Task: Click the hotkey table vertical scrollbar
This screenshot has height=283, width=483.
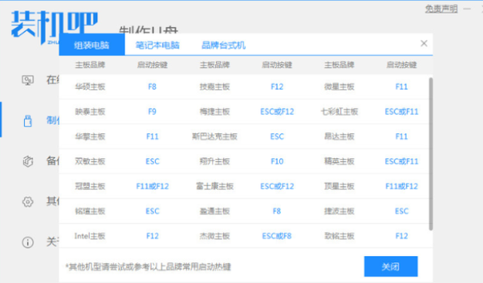Action: [431, 154]
